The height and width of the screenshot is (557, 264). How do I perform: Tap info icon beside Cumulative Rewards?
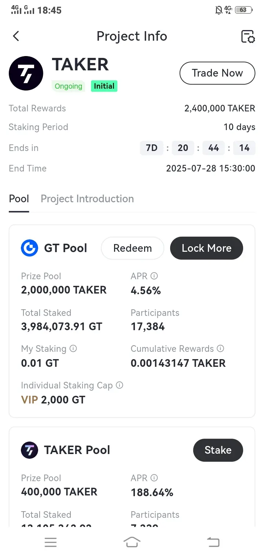tap(220, 348)
